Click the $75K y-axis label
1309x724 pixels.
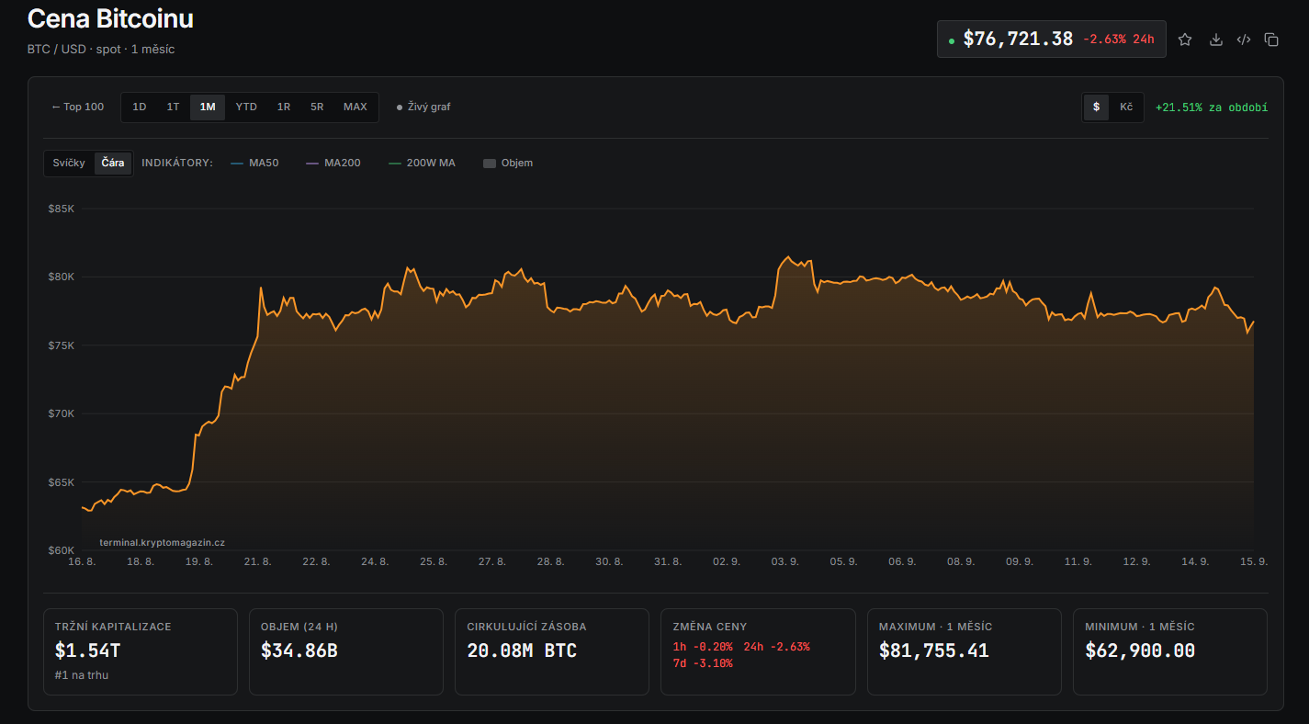61,345
